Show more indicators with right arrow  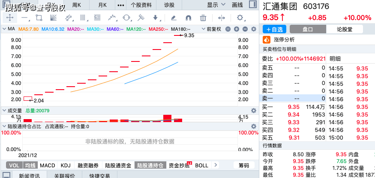(x=216, y=165)
